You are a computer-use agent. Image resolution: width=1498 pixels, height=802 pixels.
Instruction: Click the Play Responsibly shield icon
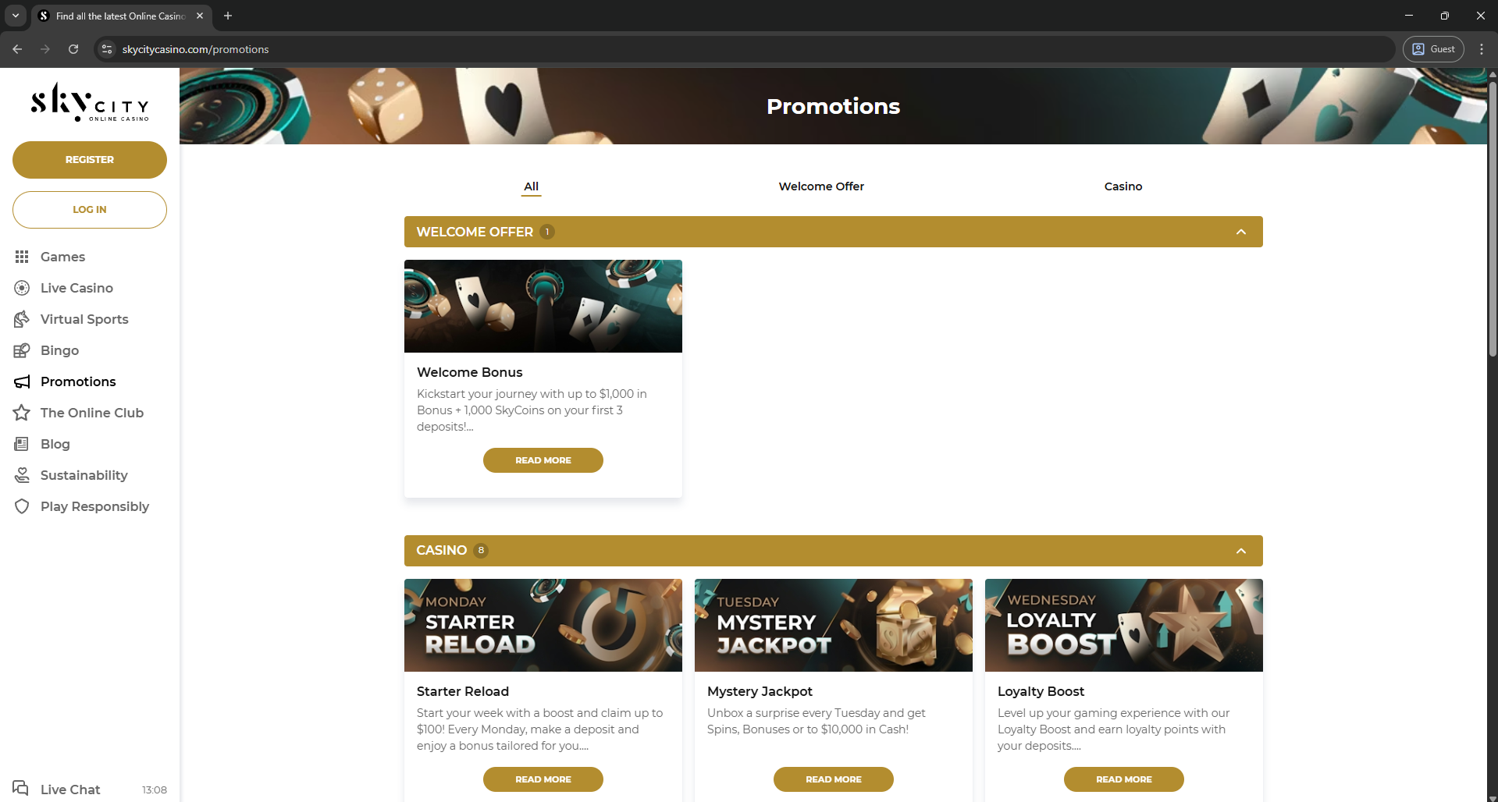tap(22, 506)
